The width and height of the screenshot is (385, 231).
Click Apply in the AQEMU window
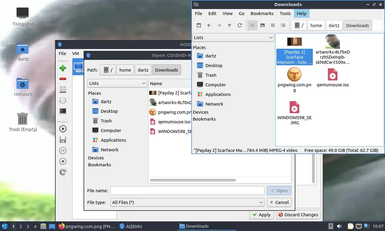pyautogui.click(x=261, y=215)
